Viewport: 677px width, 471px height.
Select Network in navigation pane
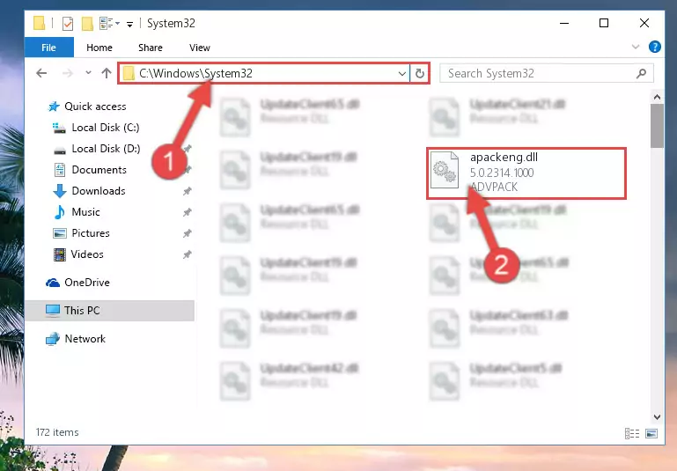tap(76, 339)
